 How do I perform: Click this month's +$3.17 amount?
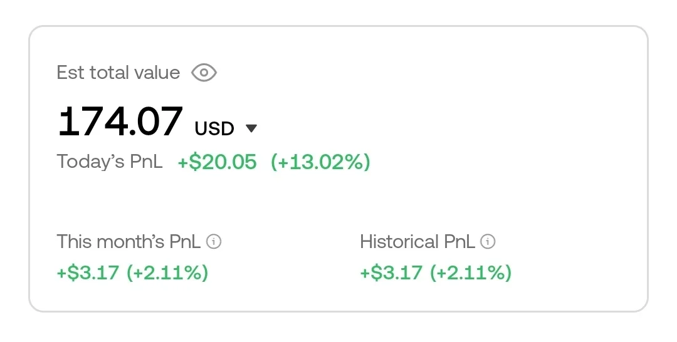point(88,273)
